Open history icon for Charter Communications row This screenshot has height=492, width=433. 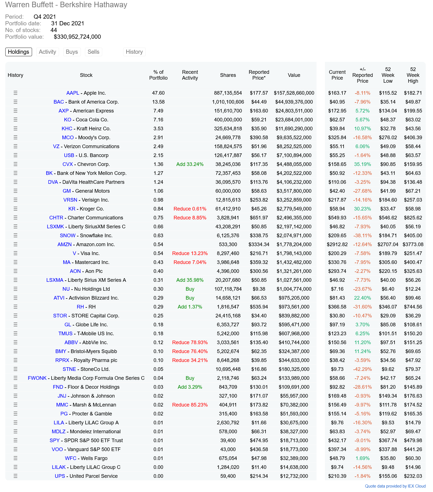(x=15, y=218)
